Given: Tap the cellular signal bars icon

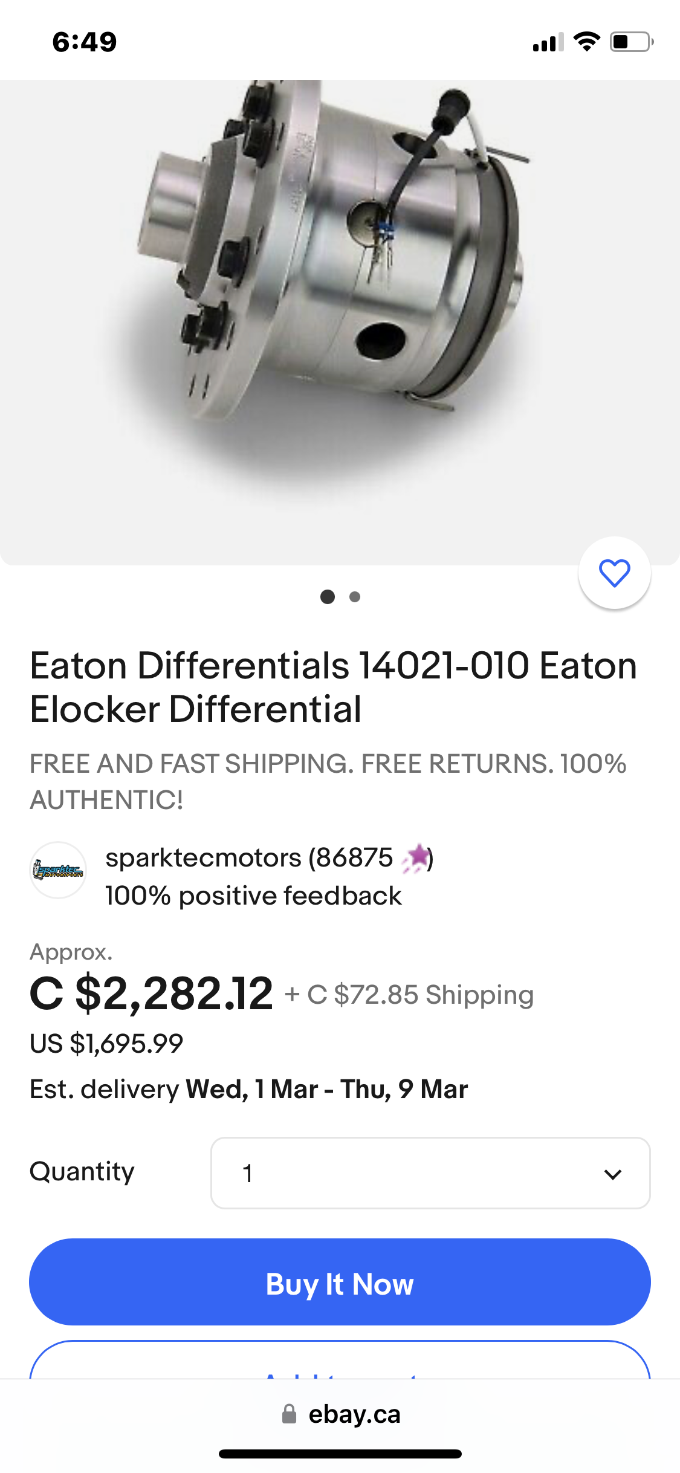Looking at the screenshot, I should click(x=548, y=42).
